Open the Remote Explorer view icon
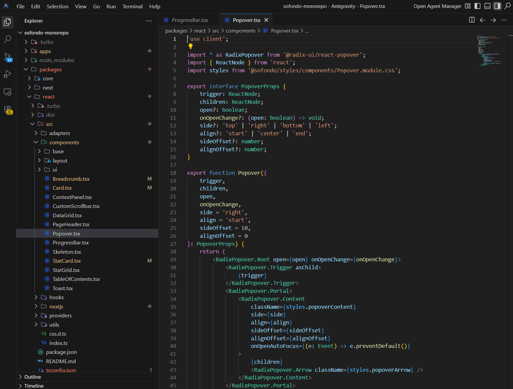The height and width of the screenshot is (389, 513). pyautogui.click(x=7, y=92)
